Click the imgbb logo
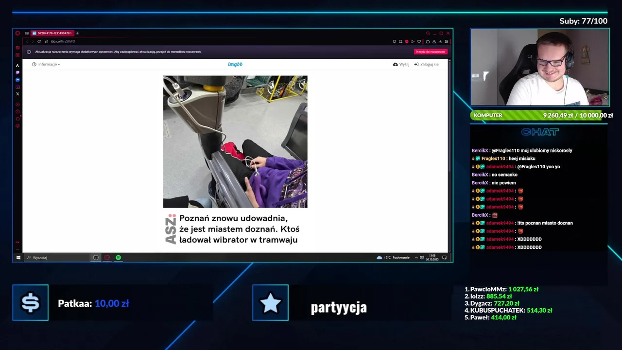The image size is (622, 350). (x=235, y=64)
